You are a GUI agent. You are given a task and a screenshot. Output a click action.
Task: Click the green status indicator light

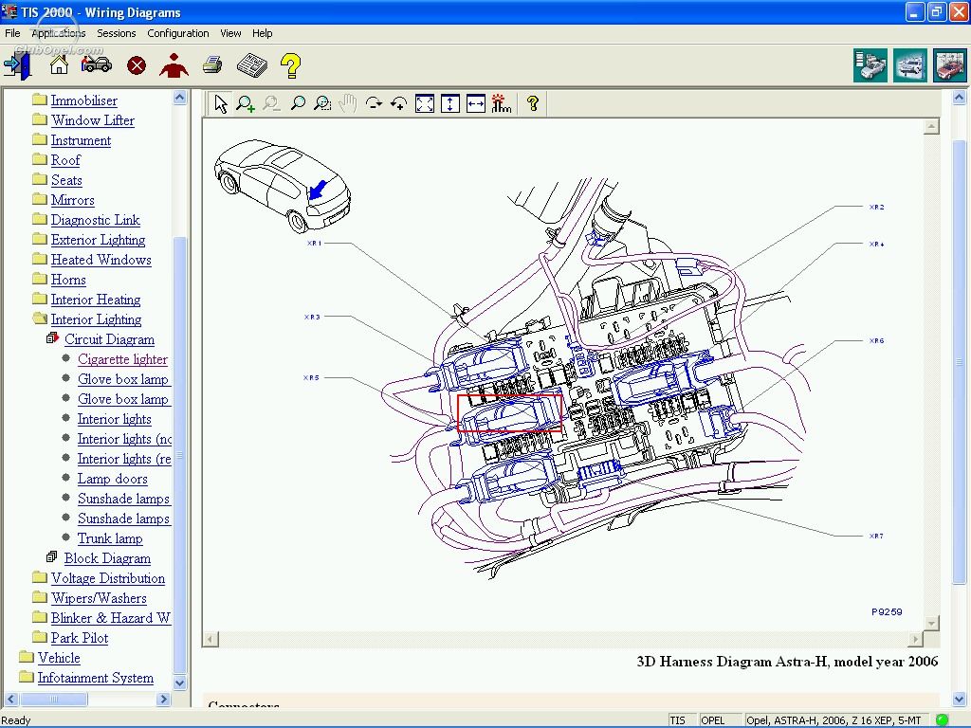pos(942,720)
